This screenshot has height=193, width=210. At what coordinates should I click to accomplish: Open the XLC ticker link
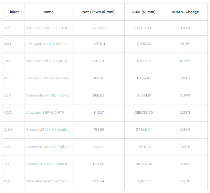[x=7, y=78]
